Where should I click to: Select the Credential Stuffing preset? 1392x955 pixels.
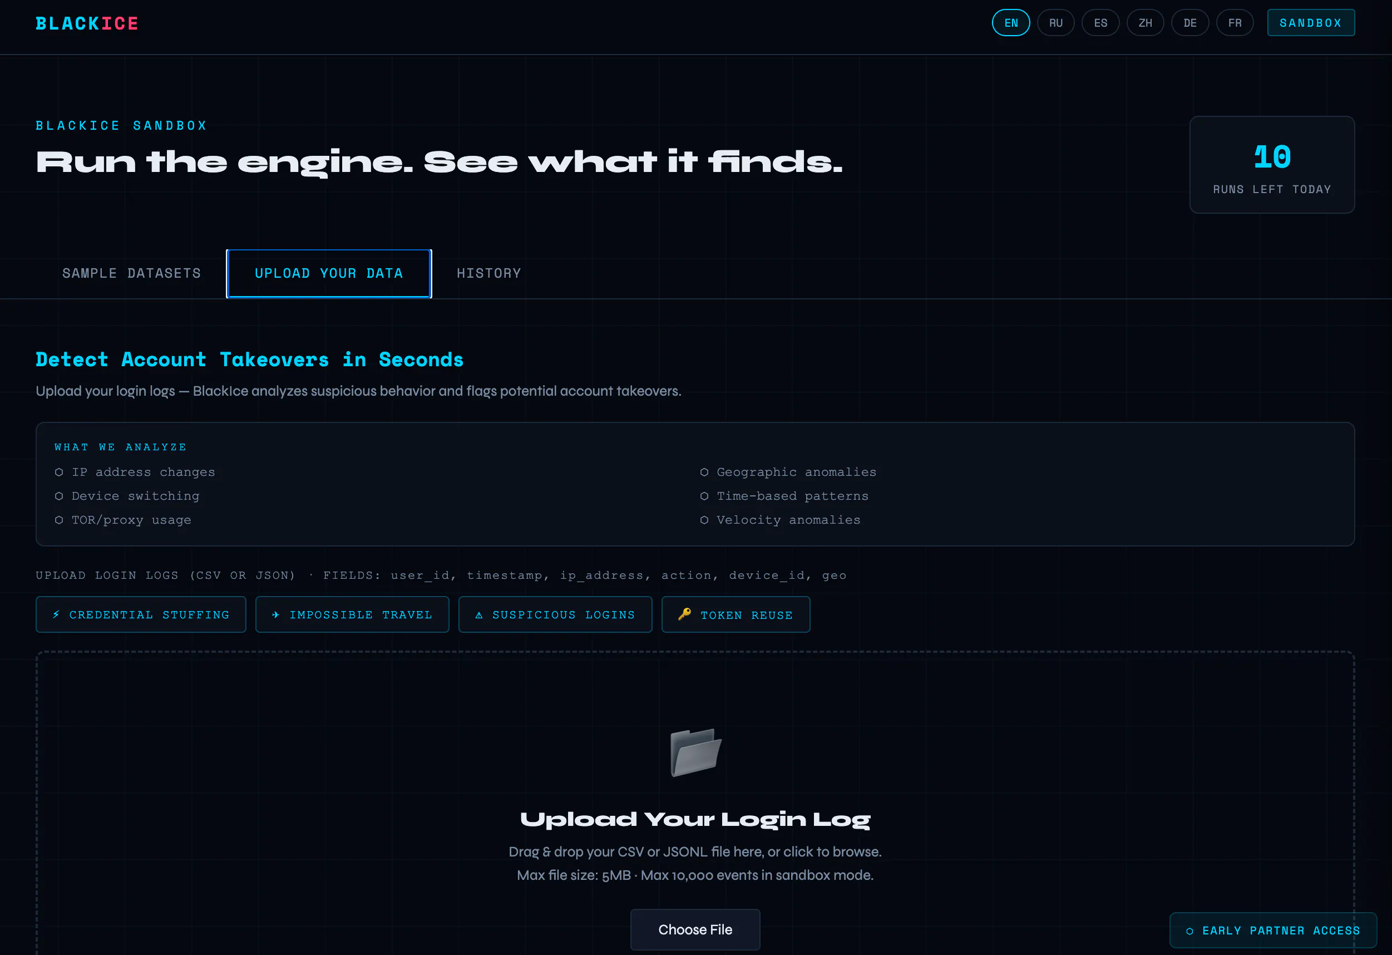[x=141, y=614]
